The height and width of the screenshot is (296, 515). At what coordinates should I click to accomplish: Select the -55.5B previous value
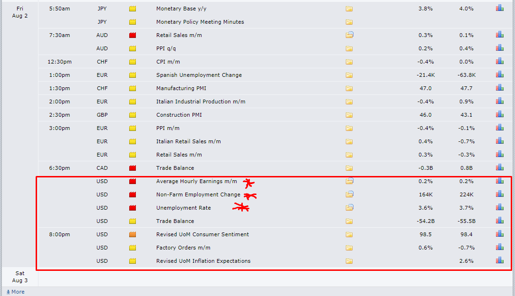[467, 221]
